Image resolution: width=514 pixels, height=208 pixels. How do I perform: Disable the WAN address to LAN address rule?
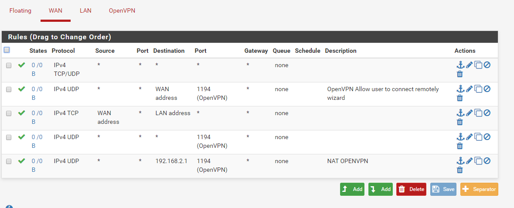487,113
